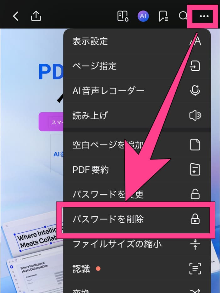Open AI音声レコーダー menu entry
220x293 pixels.
point(137,91)
